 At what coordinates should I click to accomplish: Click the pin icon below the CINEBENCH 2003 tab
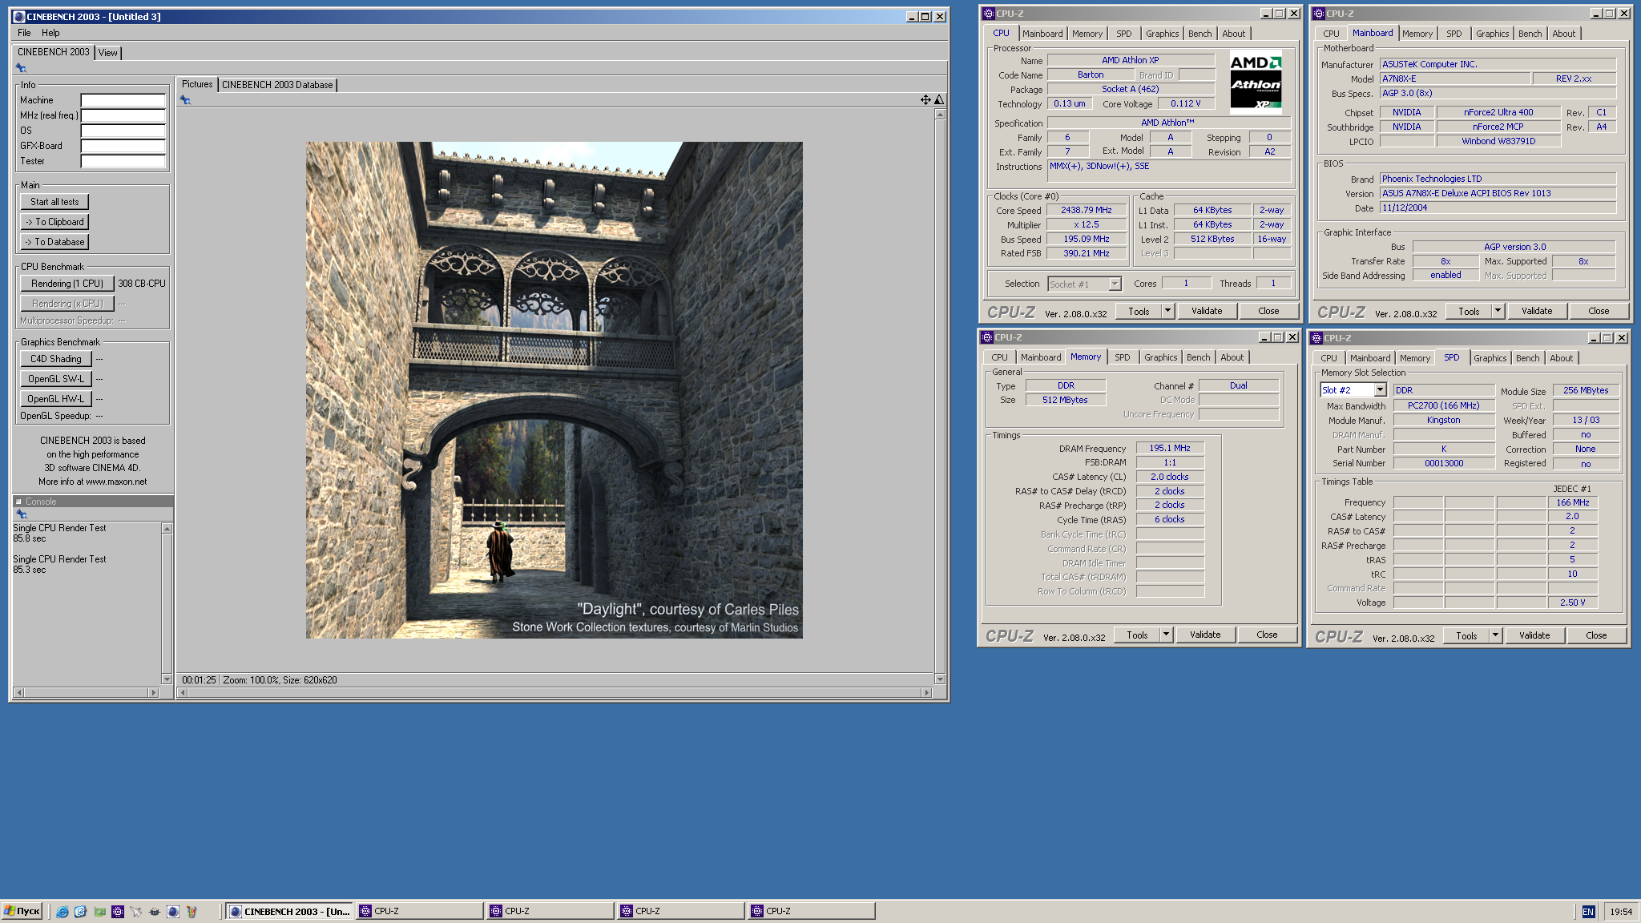coord(21,68)
